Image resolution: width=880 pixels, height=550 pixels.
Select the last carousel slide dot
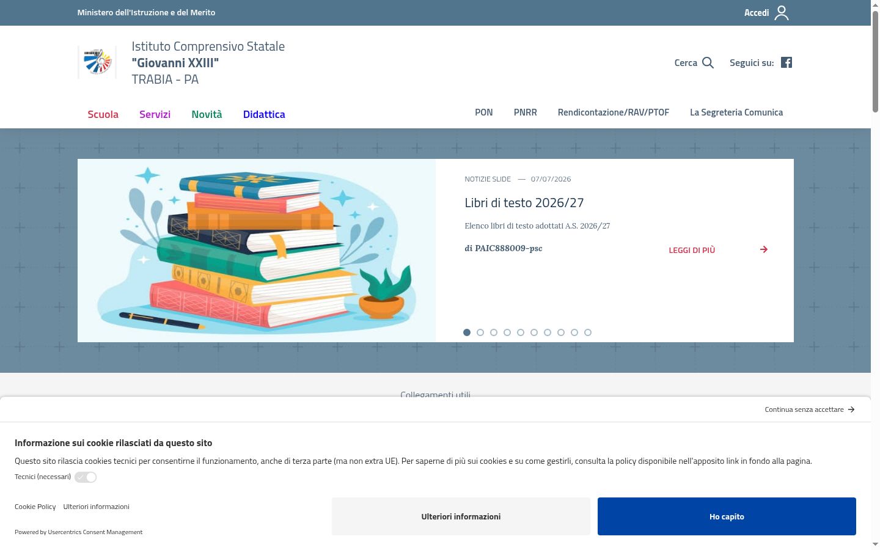[x=588, y=332]
